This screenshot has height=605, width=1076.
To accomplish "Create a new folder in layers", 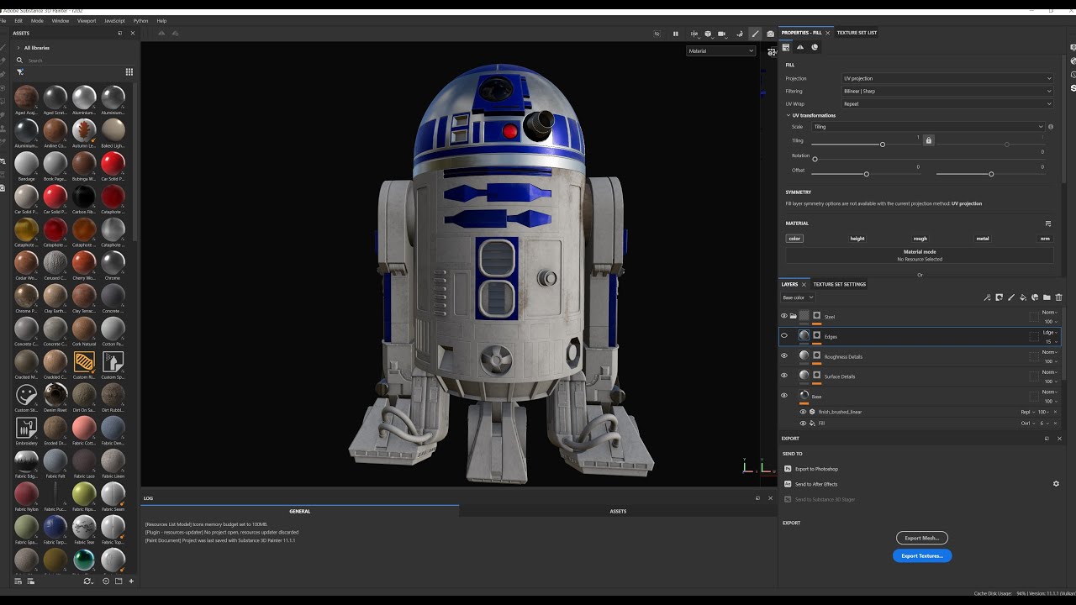I will point(1047,297).
